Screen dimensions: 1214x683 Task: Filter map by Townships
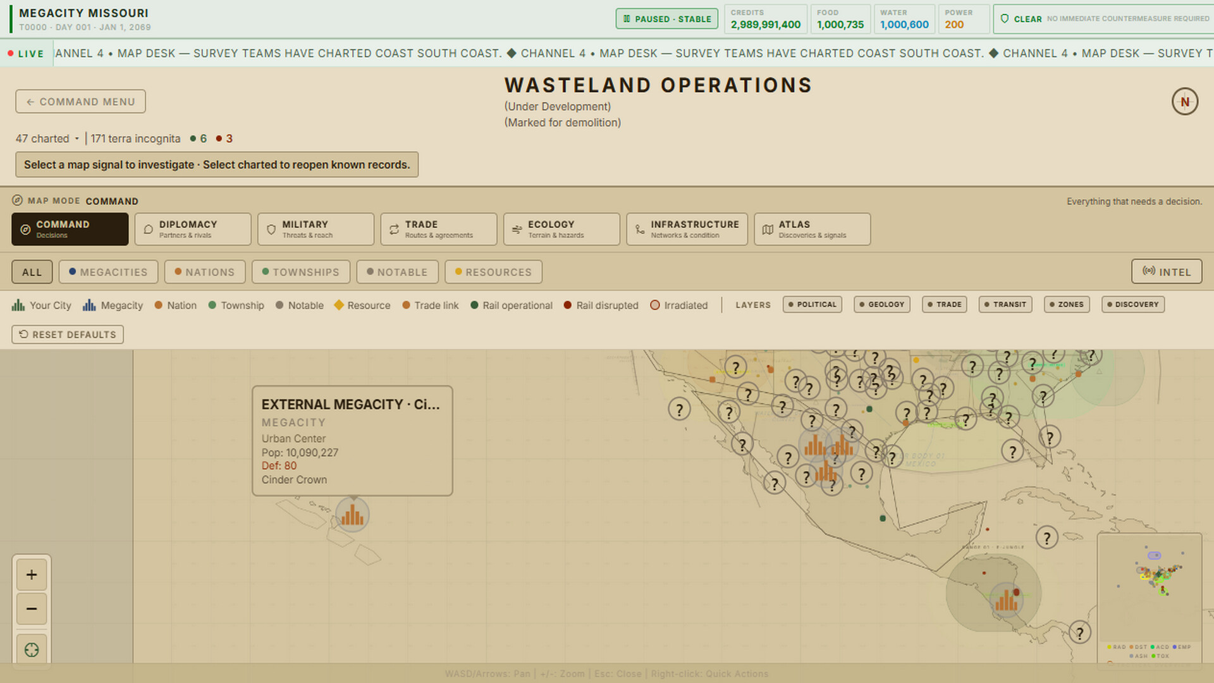pyautogui.click(x=301, y=272)
